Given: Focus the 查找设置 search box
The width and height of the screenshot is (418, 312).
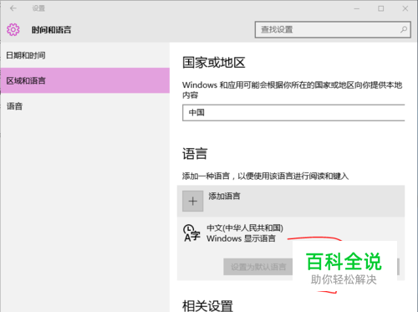Looking at the screenshot, I should pos(333,29).
